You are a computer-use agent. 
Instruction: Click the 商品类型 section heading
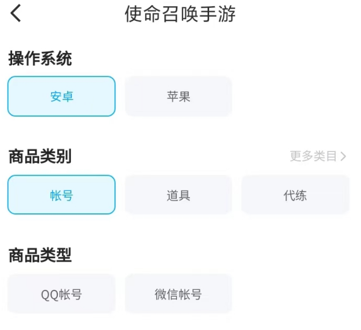(40, 255)
